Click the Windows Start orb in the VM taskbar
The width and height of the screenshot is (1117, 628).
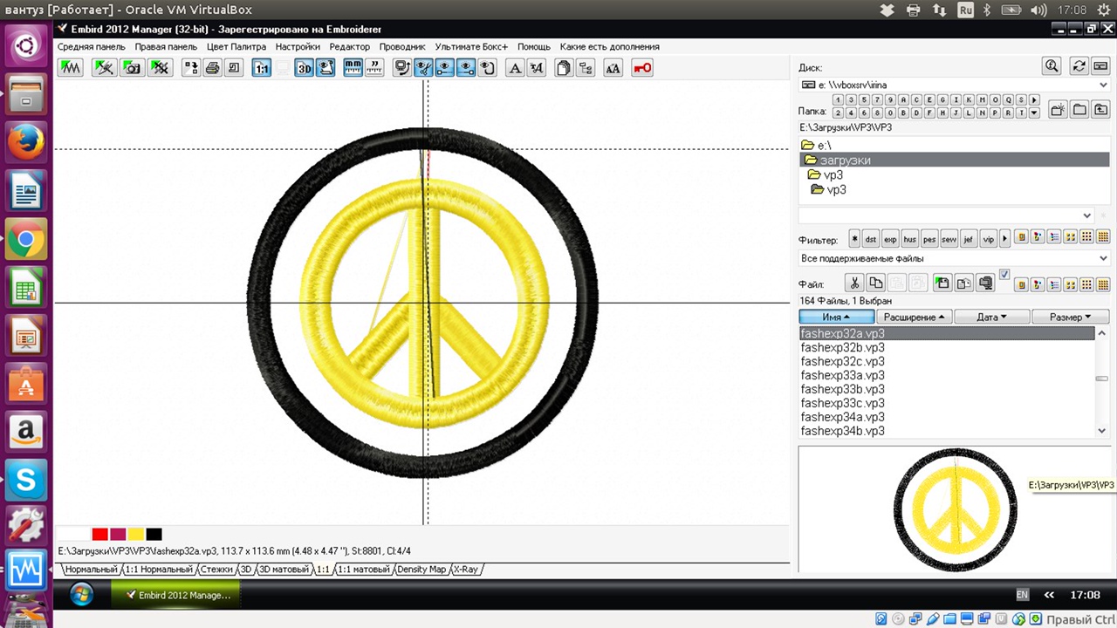click(x=81, y=595)
